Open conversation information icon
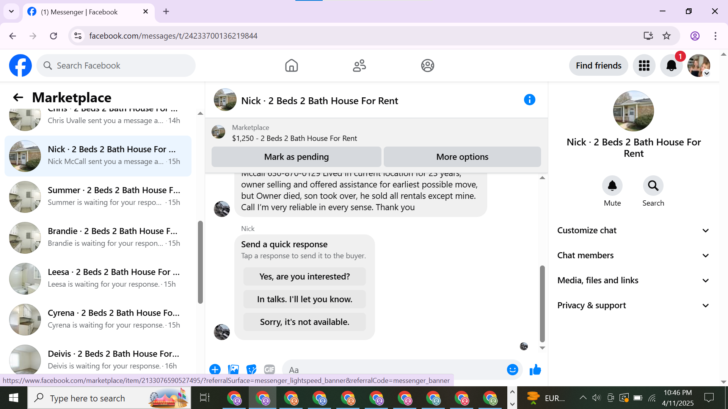This screenshot has height=409, width=728. pos(529,100)
